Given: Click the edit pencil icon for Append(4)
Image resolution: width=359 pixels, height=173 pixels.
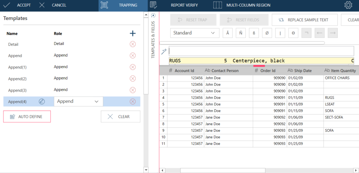Looking at the screenshot, I should (x=42, y=101).
